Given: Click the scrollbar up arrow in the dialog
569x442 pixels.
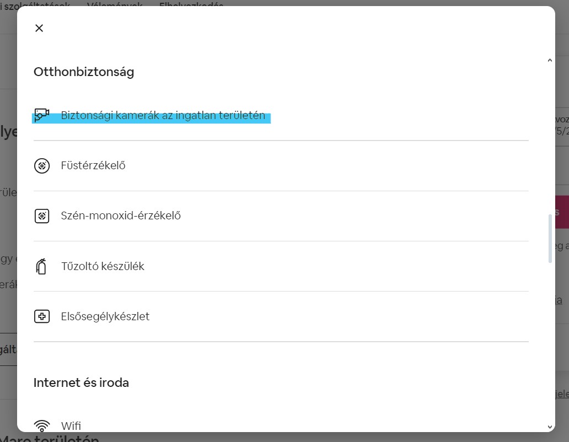Looking at the screenshot, I should pyautogui.click(x=550, y=60).
